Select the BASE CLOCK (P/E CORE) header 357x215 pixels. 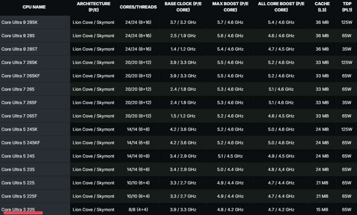(183, 7)
